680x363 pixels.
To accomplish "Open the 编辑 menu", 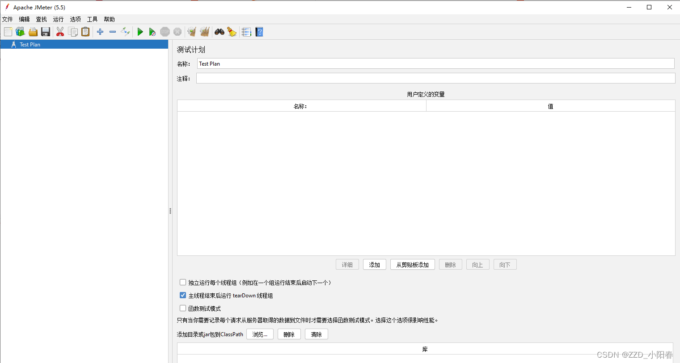I will [25, 19].
